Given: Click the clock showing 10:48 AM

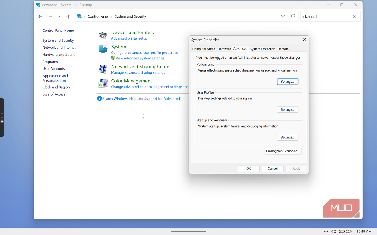Looking at the screenshot, I should (x=364, y=231).
